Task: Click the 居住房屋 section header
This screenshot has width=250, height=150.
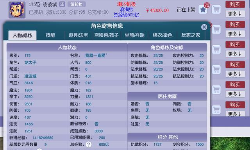Action: (167, 96)
